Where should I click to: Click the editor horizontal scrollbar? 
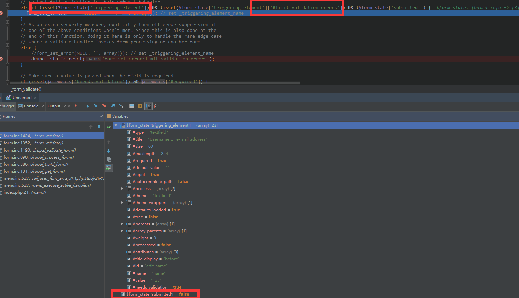(154, 83)
